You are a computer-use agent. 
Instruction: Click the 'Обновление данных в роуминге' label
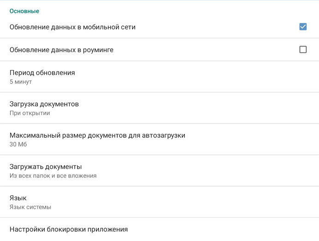click(x=61, y=50)
